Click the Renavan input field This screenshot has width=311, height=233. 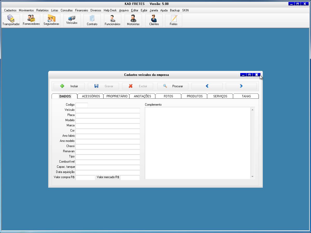pos(108,152)
